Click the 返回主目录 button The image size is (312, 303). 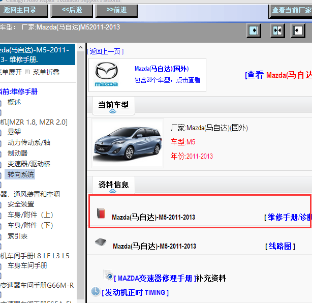click(x=23, y=10)
